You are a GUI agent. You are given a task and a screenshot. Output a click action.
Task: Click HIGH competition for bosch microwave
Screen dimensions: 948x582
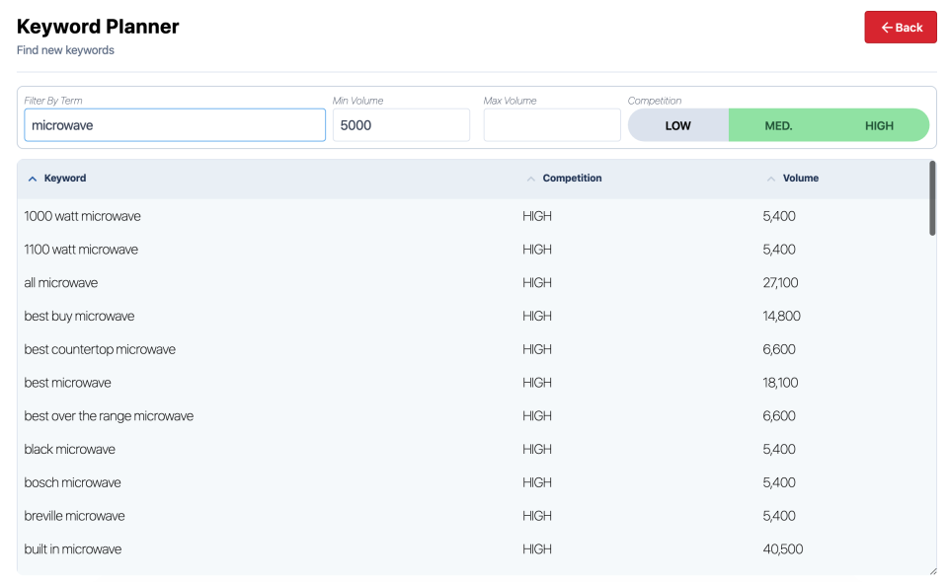click(x=537, y=482)
